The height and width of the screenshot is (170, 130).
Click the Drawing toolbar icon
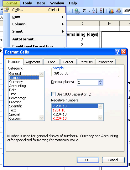118,11
